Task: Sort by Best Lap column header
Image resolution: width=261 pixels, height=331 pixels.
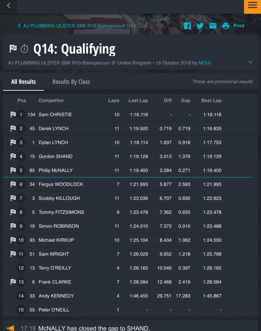Action: (x=211, y=101)
